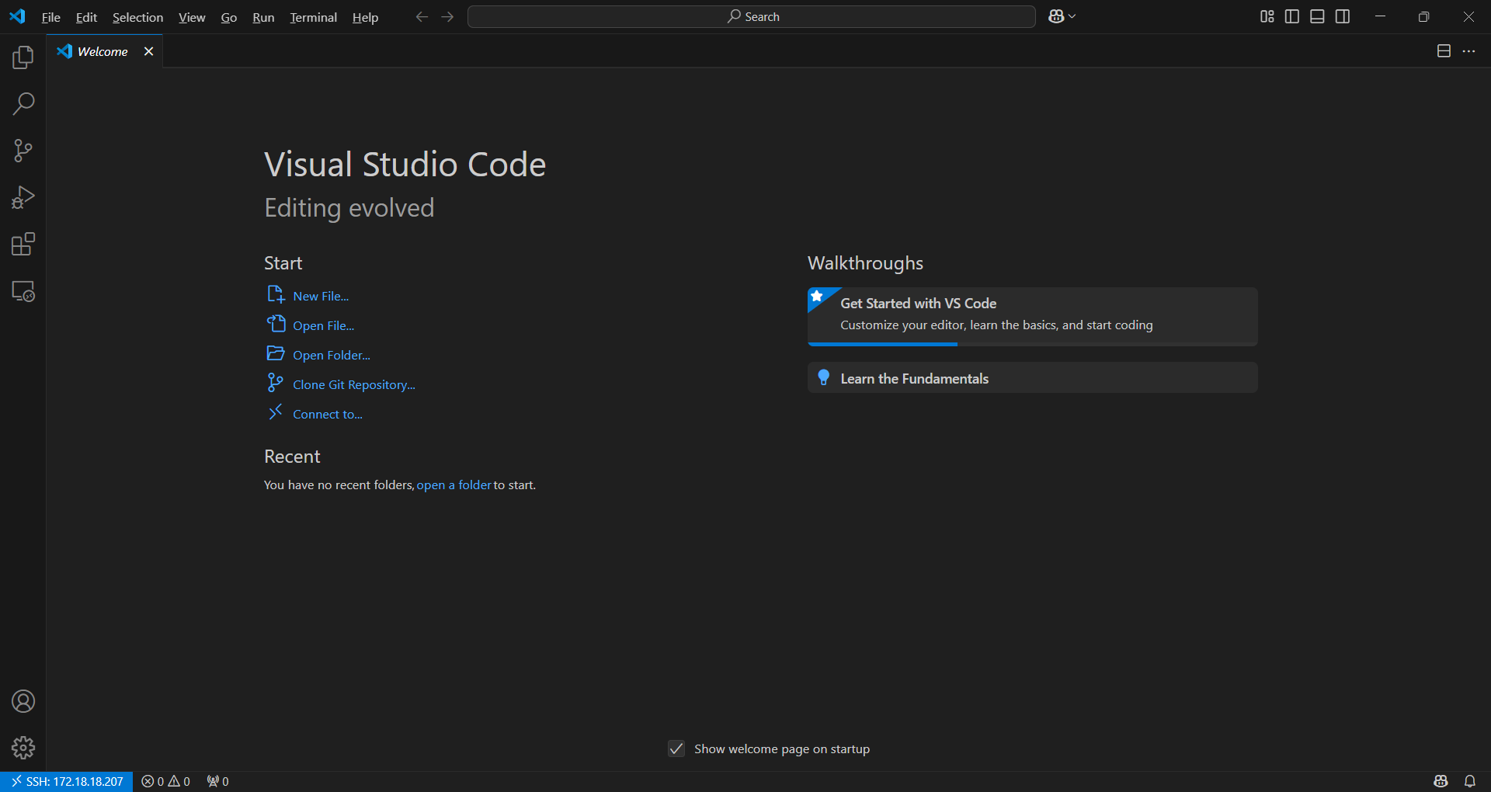Image resolution: width=1491 pixels, height=792 pixels.
Task: Click the command center Search box
Action: (751, 16)
